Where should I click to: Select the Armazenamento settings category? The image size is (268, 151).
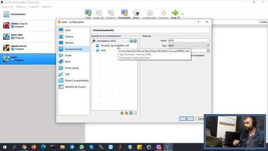click(x=74, y=49)
